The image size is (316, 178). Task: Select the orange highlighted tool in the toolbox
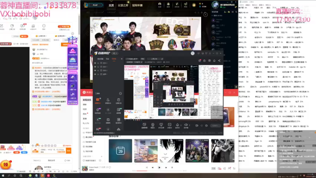click(x=98, y=100)
